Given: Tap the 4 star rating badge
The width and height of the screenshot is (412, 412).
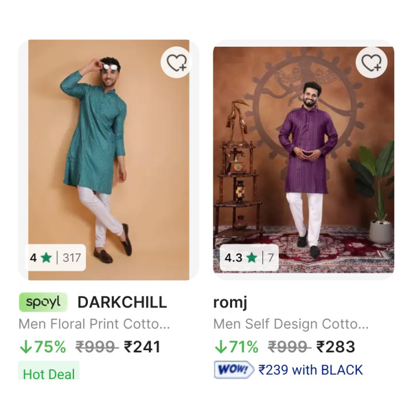Looking at the screenshot, I should (41, 258).
